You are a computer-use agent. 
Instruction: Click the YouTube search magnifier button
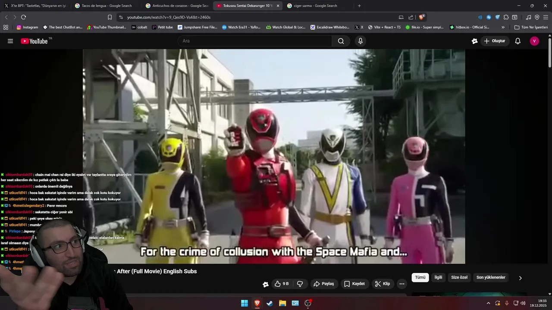341,41
